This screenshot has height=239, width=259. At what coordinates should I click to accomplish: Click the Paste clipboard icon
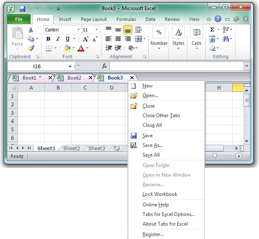point(17,33)
